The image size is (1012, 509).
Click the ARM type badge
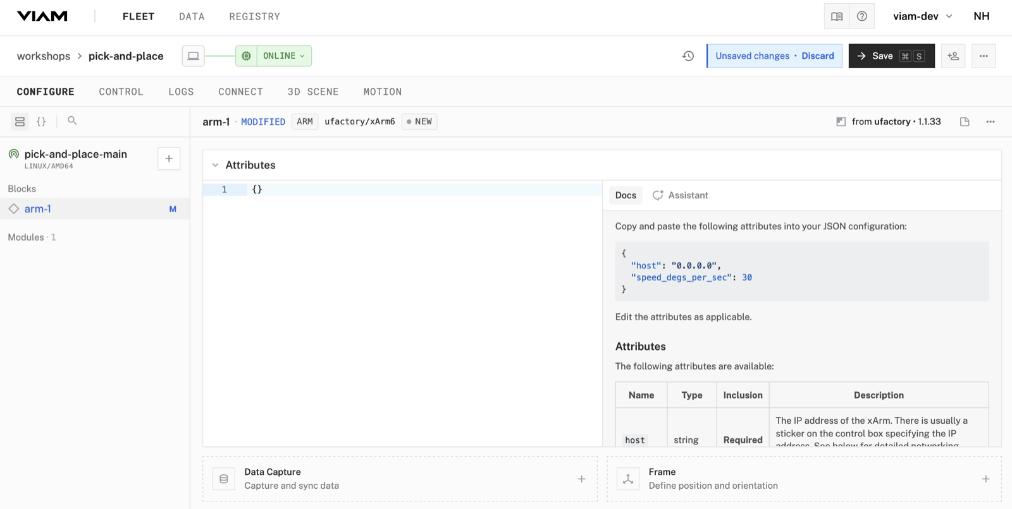click(x=305, y=122)
